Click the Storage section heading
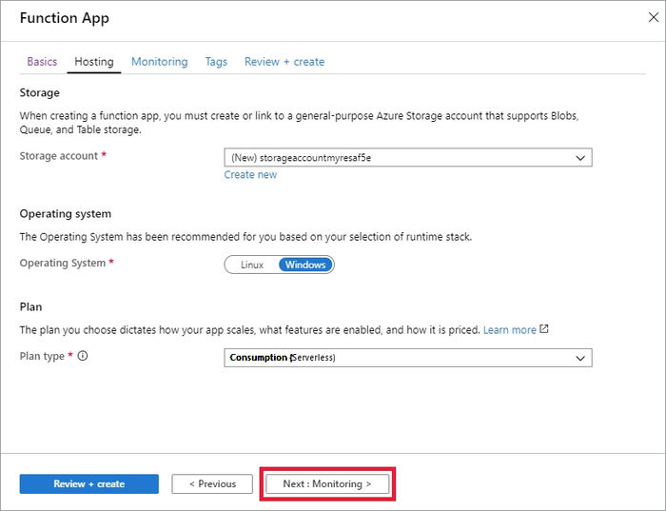 coord(40,92)
